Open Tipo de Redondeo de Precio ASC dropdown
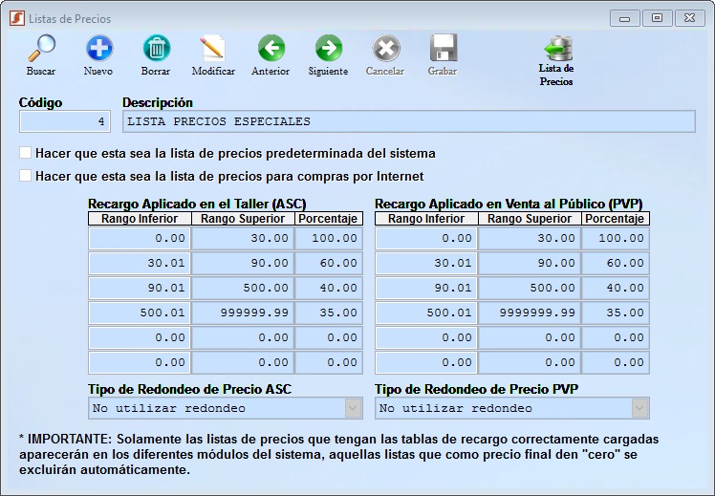 [x=225, y=408]
